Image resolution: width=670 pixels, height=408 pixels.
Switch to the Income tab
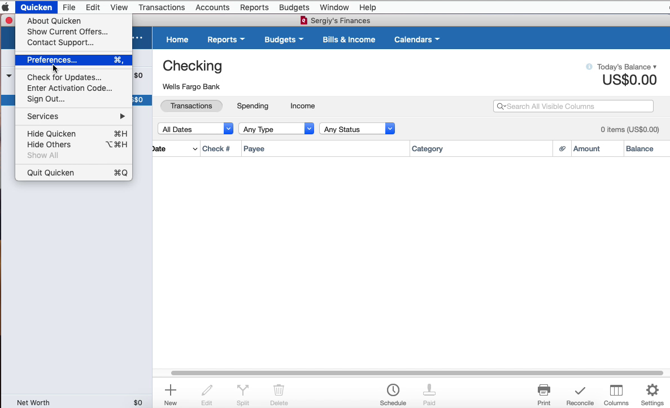click(x=303, y=106)
